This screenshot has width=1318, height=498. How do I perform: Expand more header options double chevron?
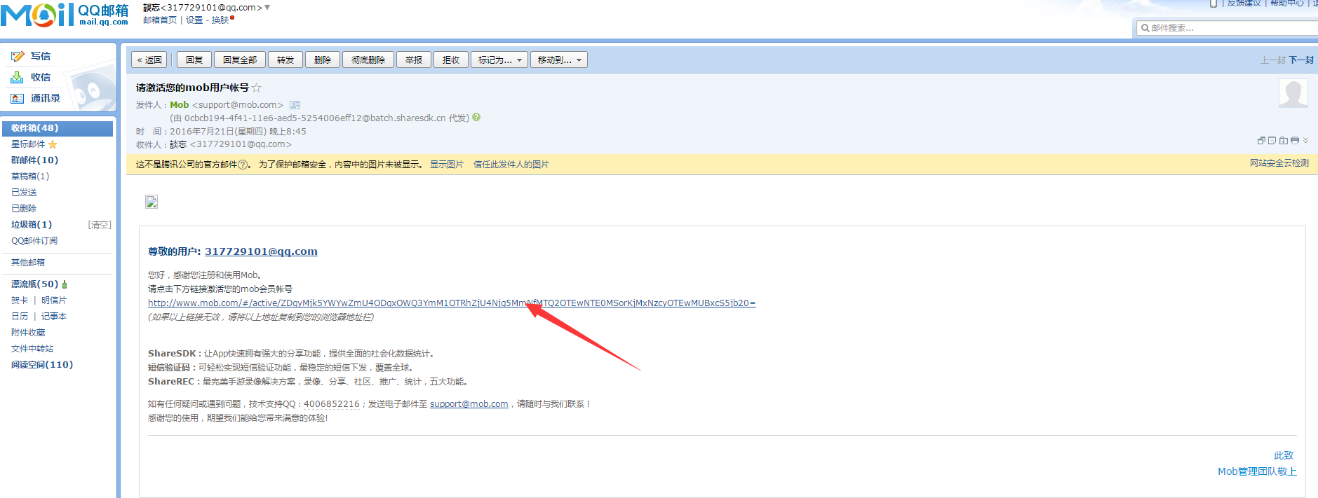(x=1305, y=140)
